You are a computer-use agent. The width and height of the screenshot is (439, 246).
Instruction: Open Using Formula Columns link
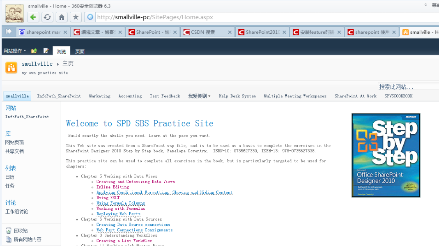pyautogui.click(x=121, y=203)
